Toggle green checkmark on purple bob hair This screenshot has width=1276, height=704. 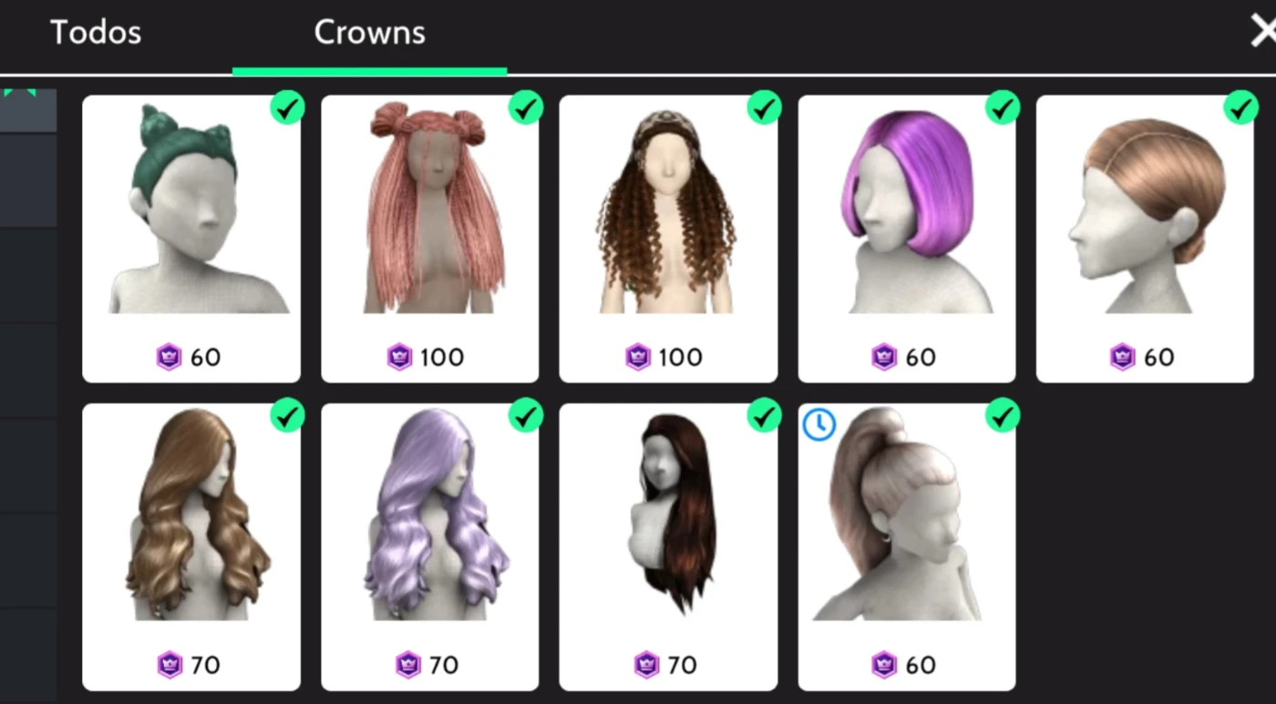1003,107
